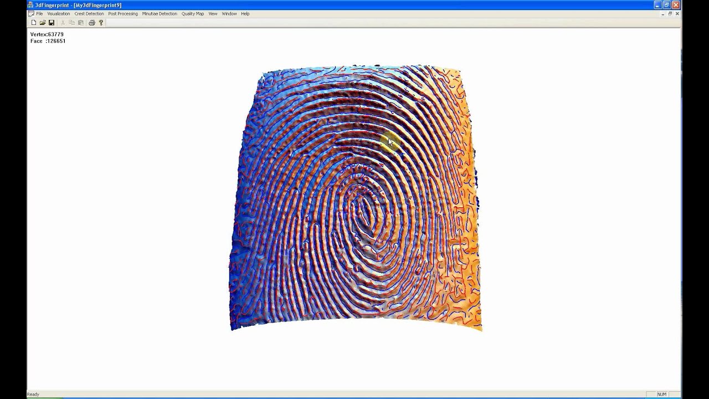
Task: Open the View menu
Action: (213, 13)
